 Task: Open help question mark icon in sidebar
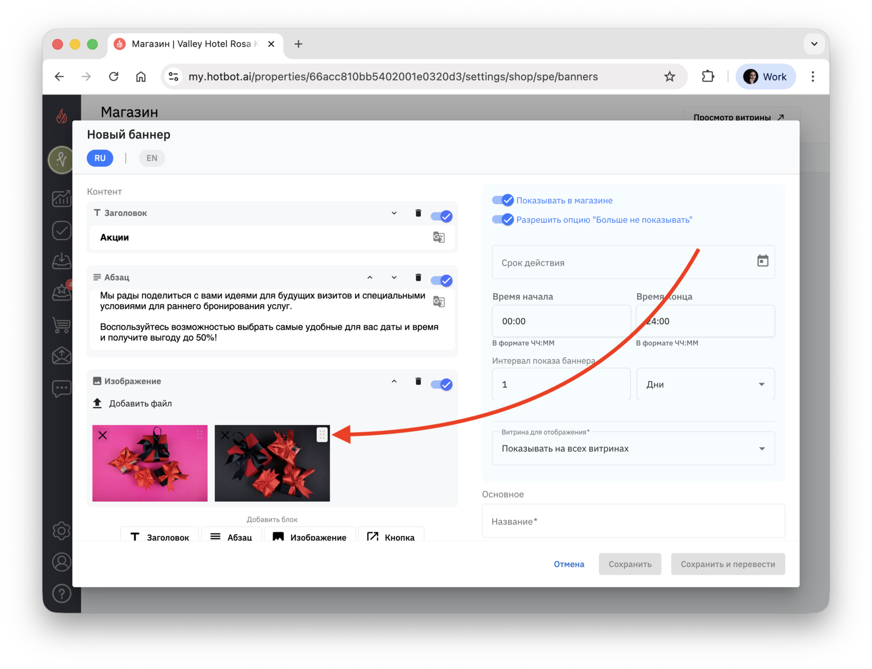(x=61, y=594)
